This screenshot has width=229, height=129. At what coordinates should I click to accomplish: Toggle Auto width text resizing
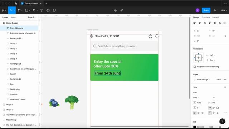tap(210, 107)
